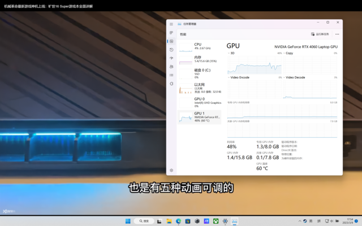Open the Processes page in Task Manager sidebar

171,33
